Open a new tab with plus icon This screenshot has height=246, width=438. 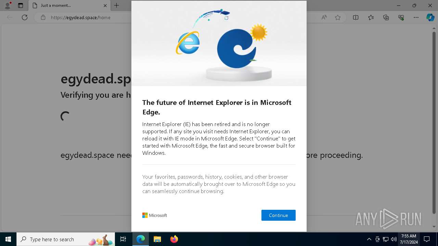point(117,5)
